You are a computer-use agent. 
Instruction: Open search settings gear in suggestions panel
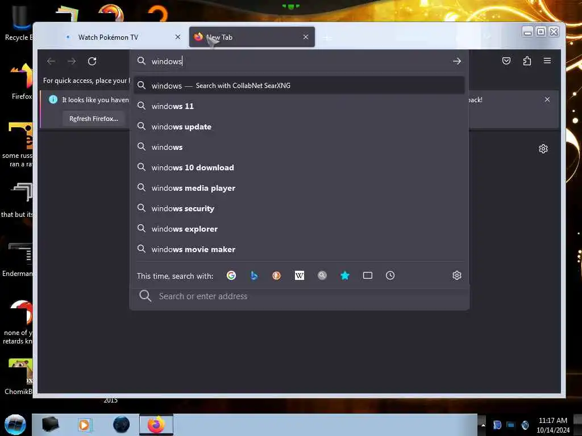point(457,275)
